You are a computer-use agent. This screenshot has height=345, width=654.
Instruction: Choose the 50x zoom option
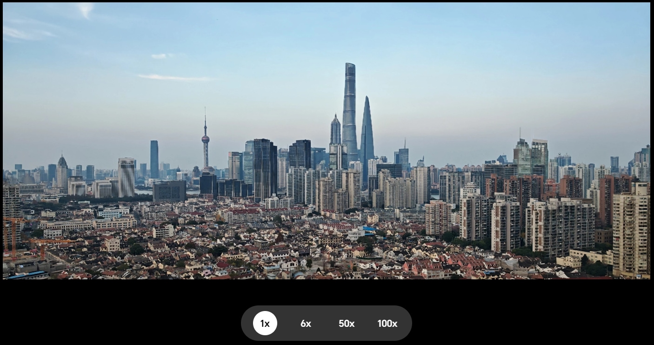347,323
